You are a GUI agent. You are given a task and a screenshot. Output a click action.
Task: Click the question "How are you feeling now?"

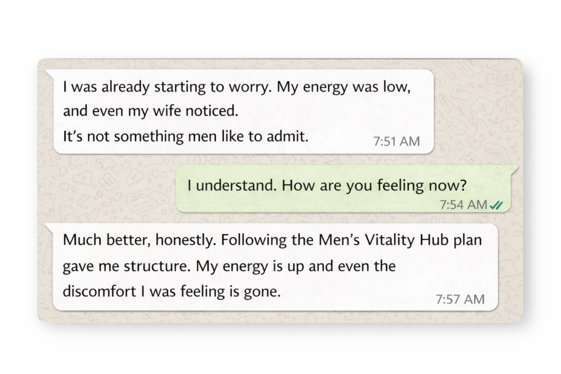tap(374, 186)
